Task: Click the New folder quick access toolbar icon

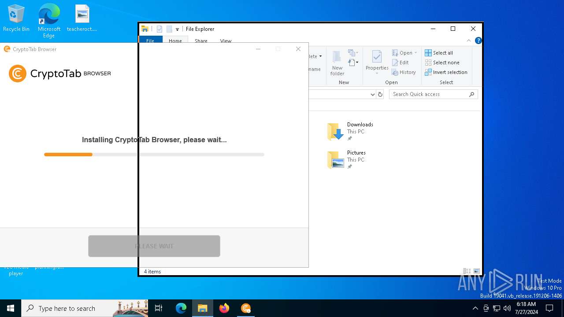Action: [169, 29]
